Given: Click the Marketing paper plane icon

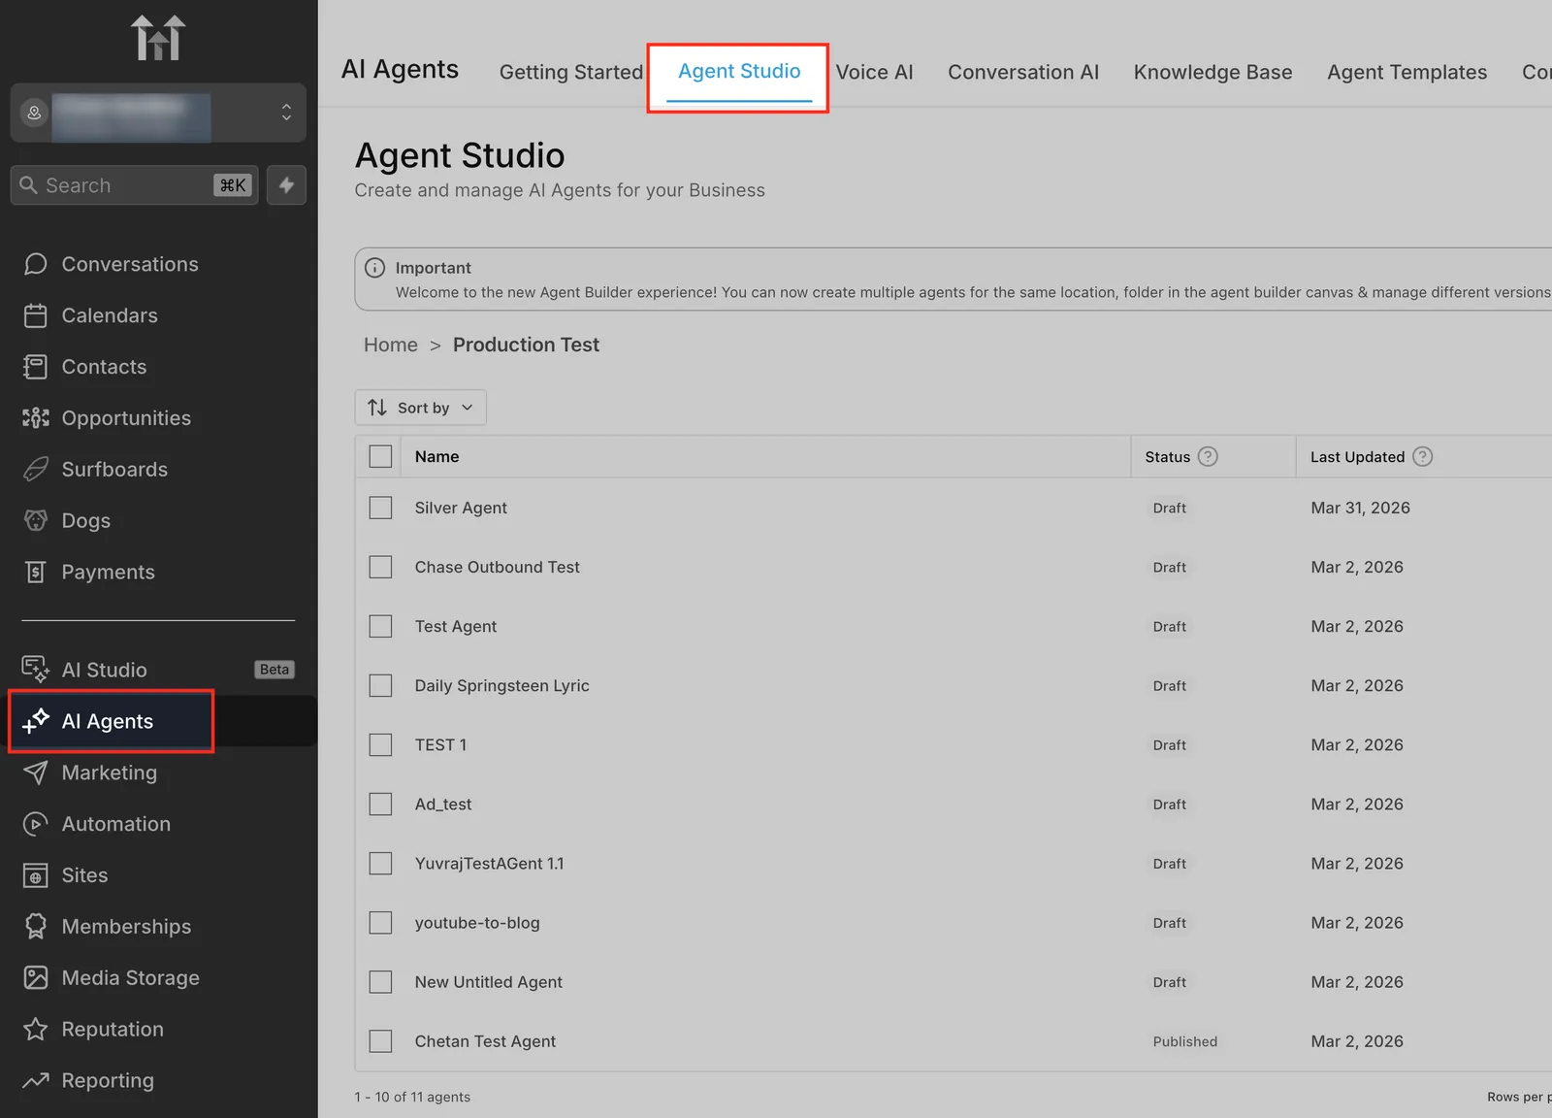Looking at the screenshot, I should pyautogui.click(x=36, y=773).
